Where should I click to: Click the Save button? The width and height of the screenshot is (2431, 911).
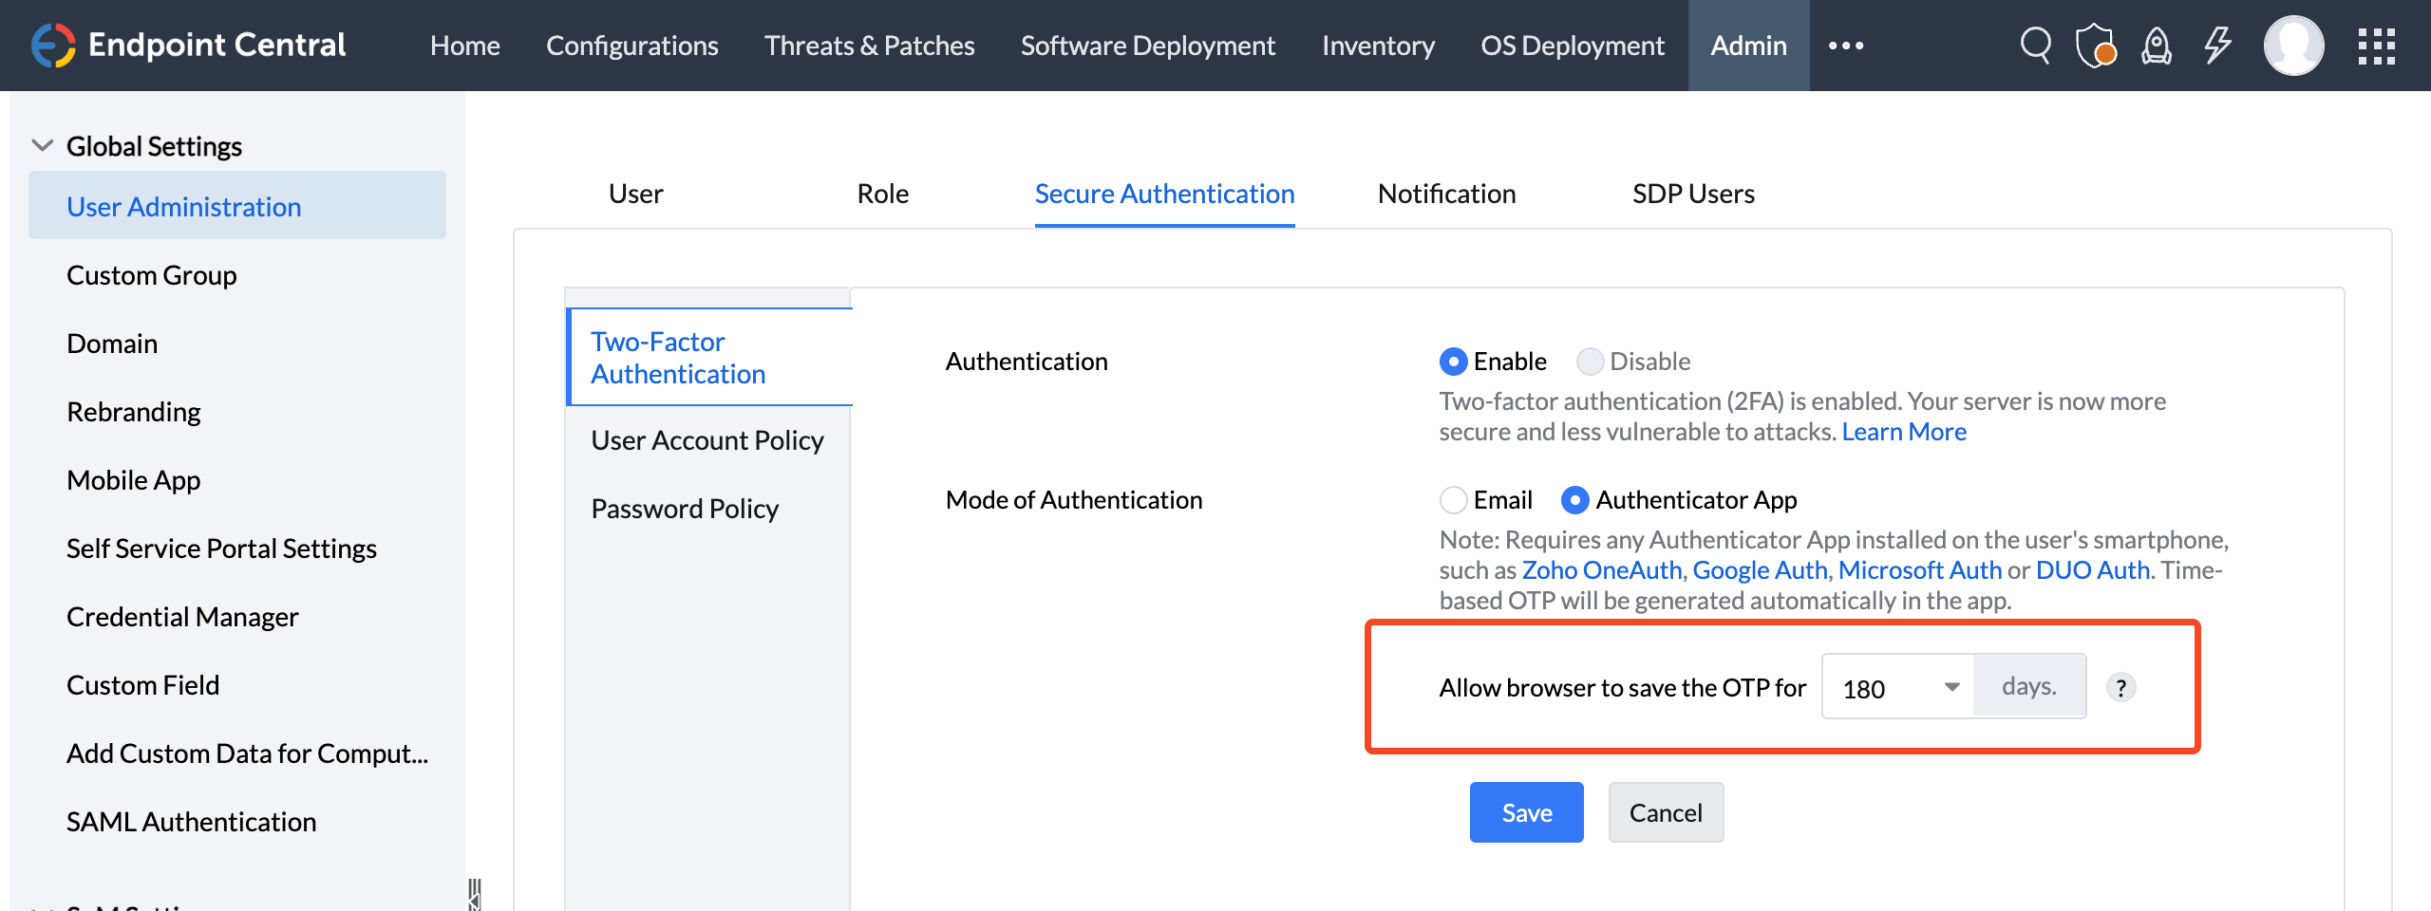click(x=1526, y=812)
